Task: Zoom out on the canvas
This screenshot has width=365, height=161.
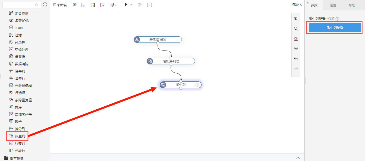Action: coord(296,29)
